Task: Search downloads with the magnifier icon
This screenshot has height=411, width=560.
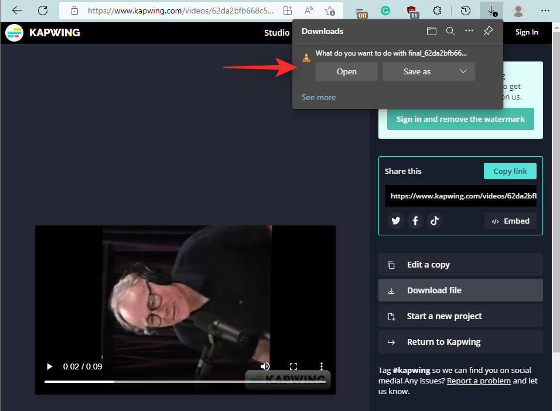Action: coord(450,32)
